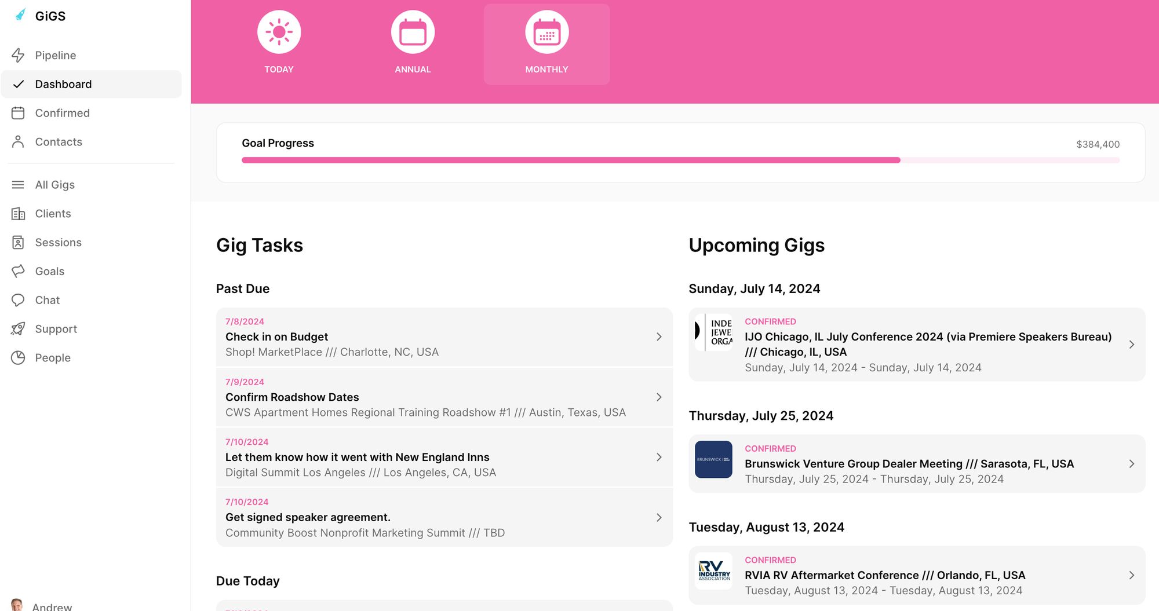Click the Goal Progress bar

pyautogui.click(x=680, y=160)
